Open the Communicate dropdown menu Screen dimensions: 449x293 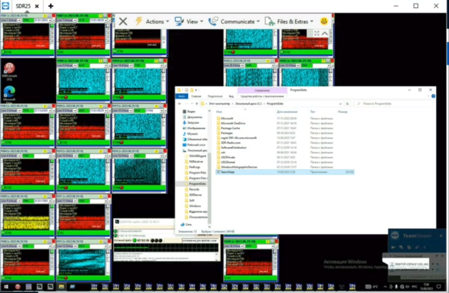[233, 21]
